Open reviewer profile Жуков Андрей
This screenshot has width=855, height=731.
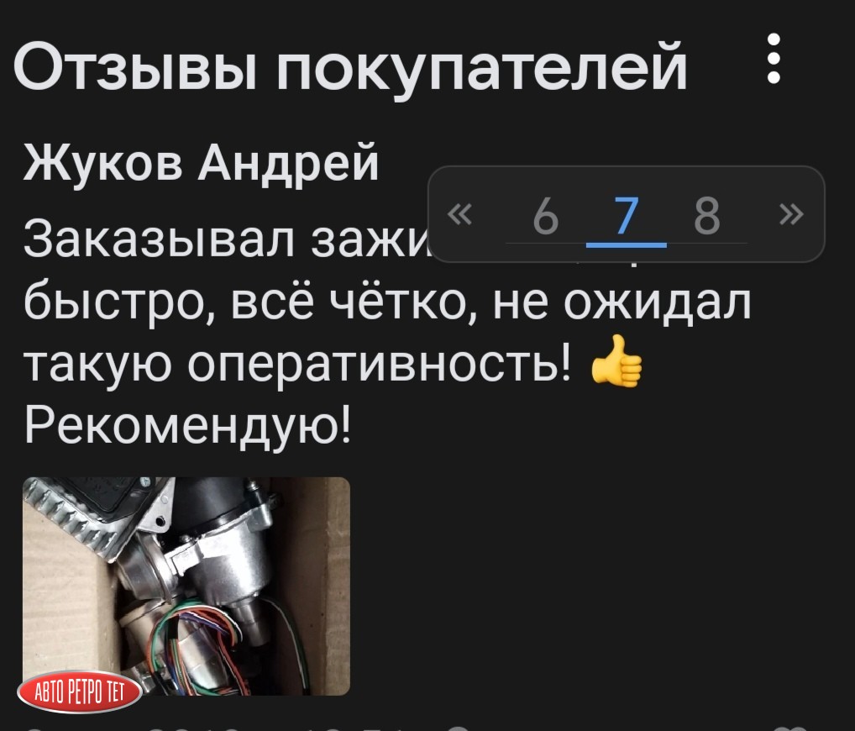click(x=201, y=162)
